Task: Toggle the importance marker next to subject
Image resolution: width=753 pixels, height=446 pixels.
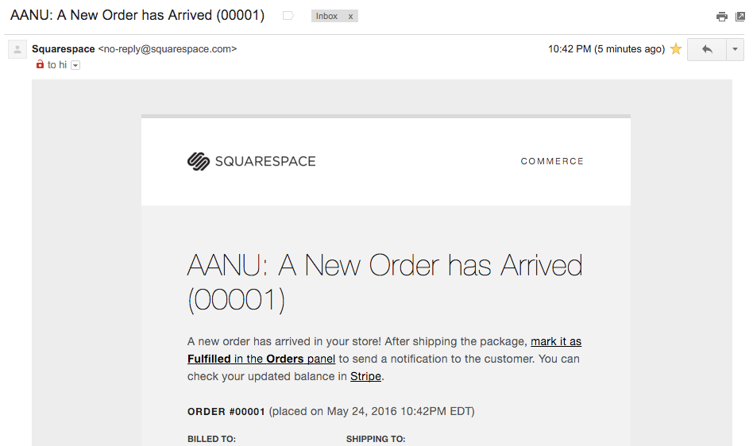Action: coord(288,16)
